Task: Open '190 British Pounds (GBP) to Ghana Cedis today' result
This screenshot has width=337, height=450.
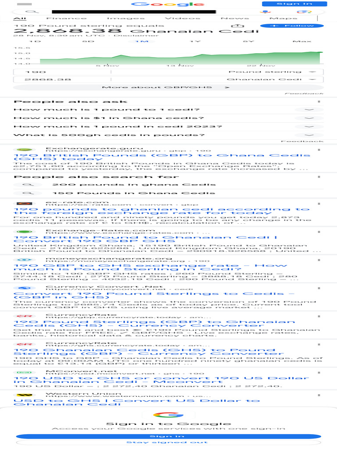Action: pos(161,157)
